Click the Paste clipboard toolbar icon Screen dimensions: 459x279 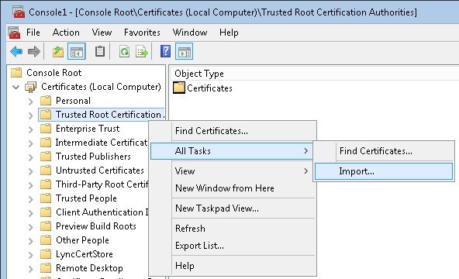(100, 51)
